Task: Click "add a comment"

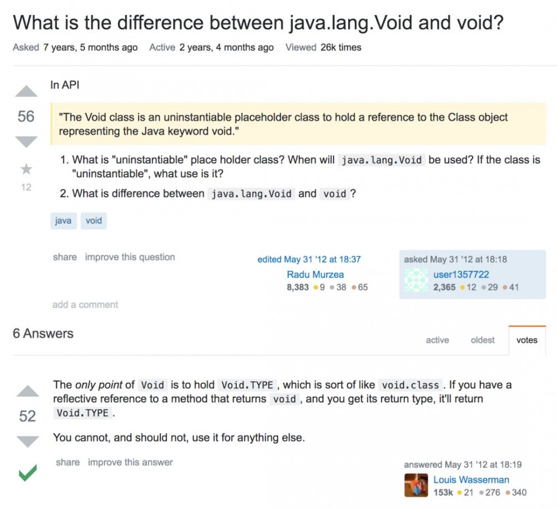Action: coord(84,305)
